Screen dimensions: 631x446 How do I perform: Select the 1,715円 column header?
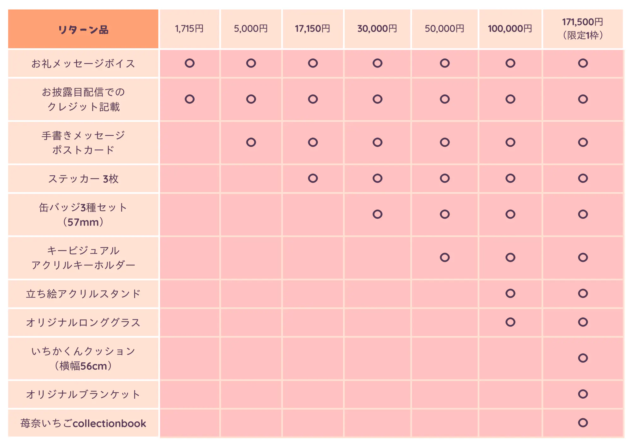190,29
